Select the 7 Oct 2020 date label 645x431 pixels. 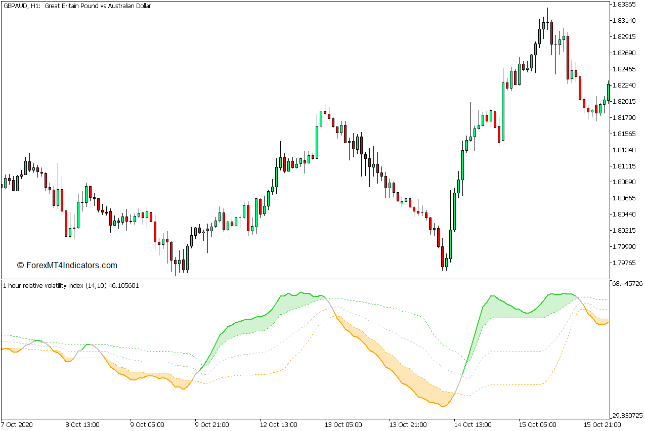pyautogui.click(x=17, y=424)
